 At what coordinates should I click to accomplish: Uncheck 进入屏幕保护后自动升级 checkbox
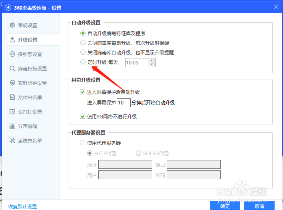[82, 92]
